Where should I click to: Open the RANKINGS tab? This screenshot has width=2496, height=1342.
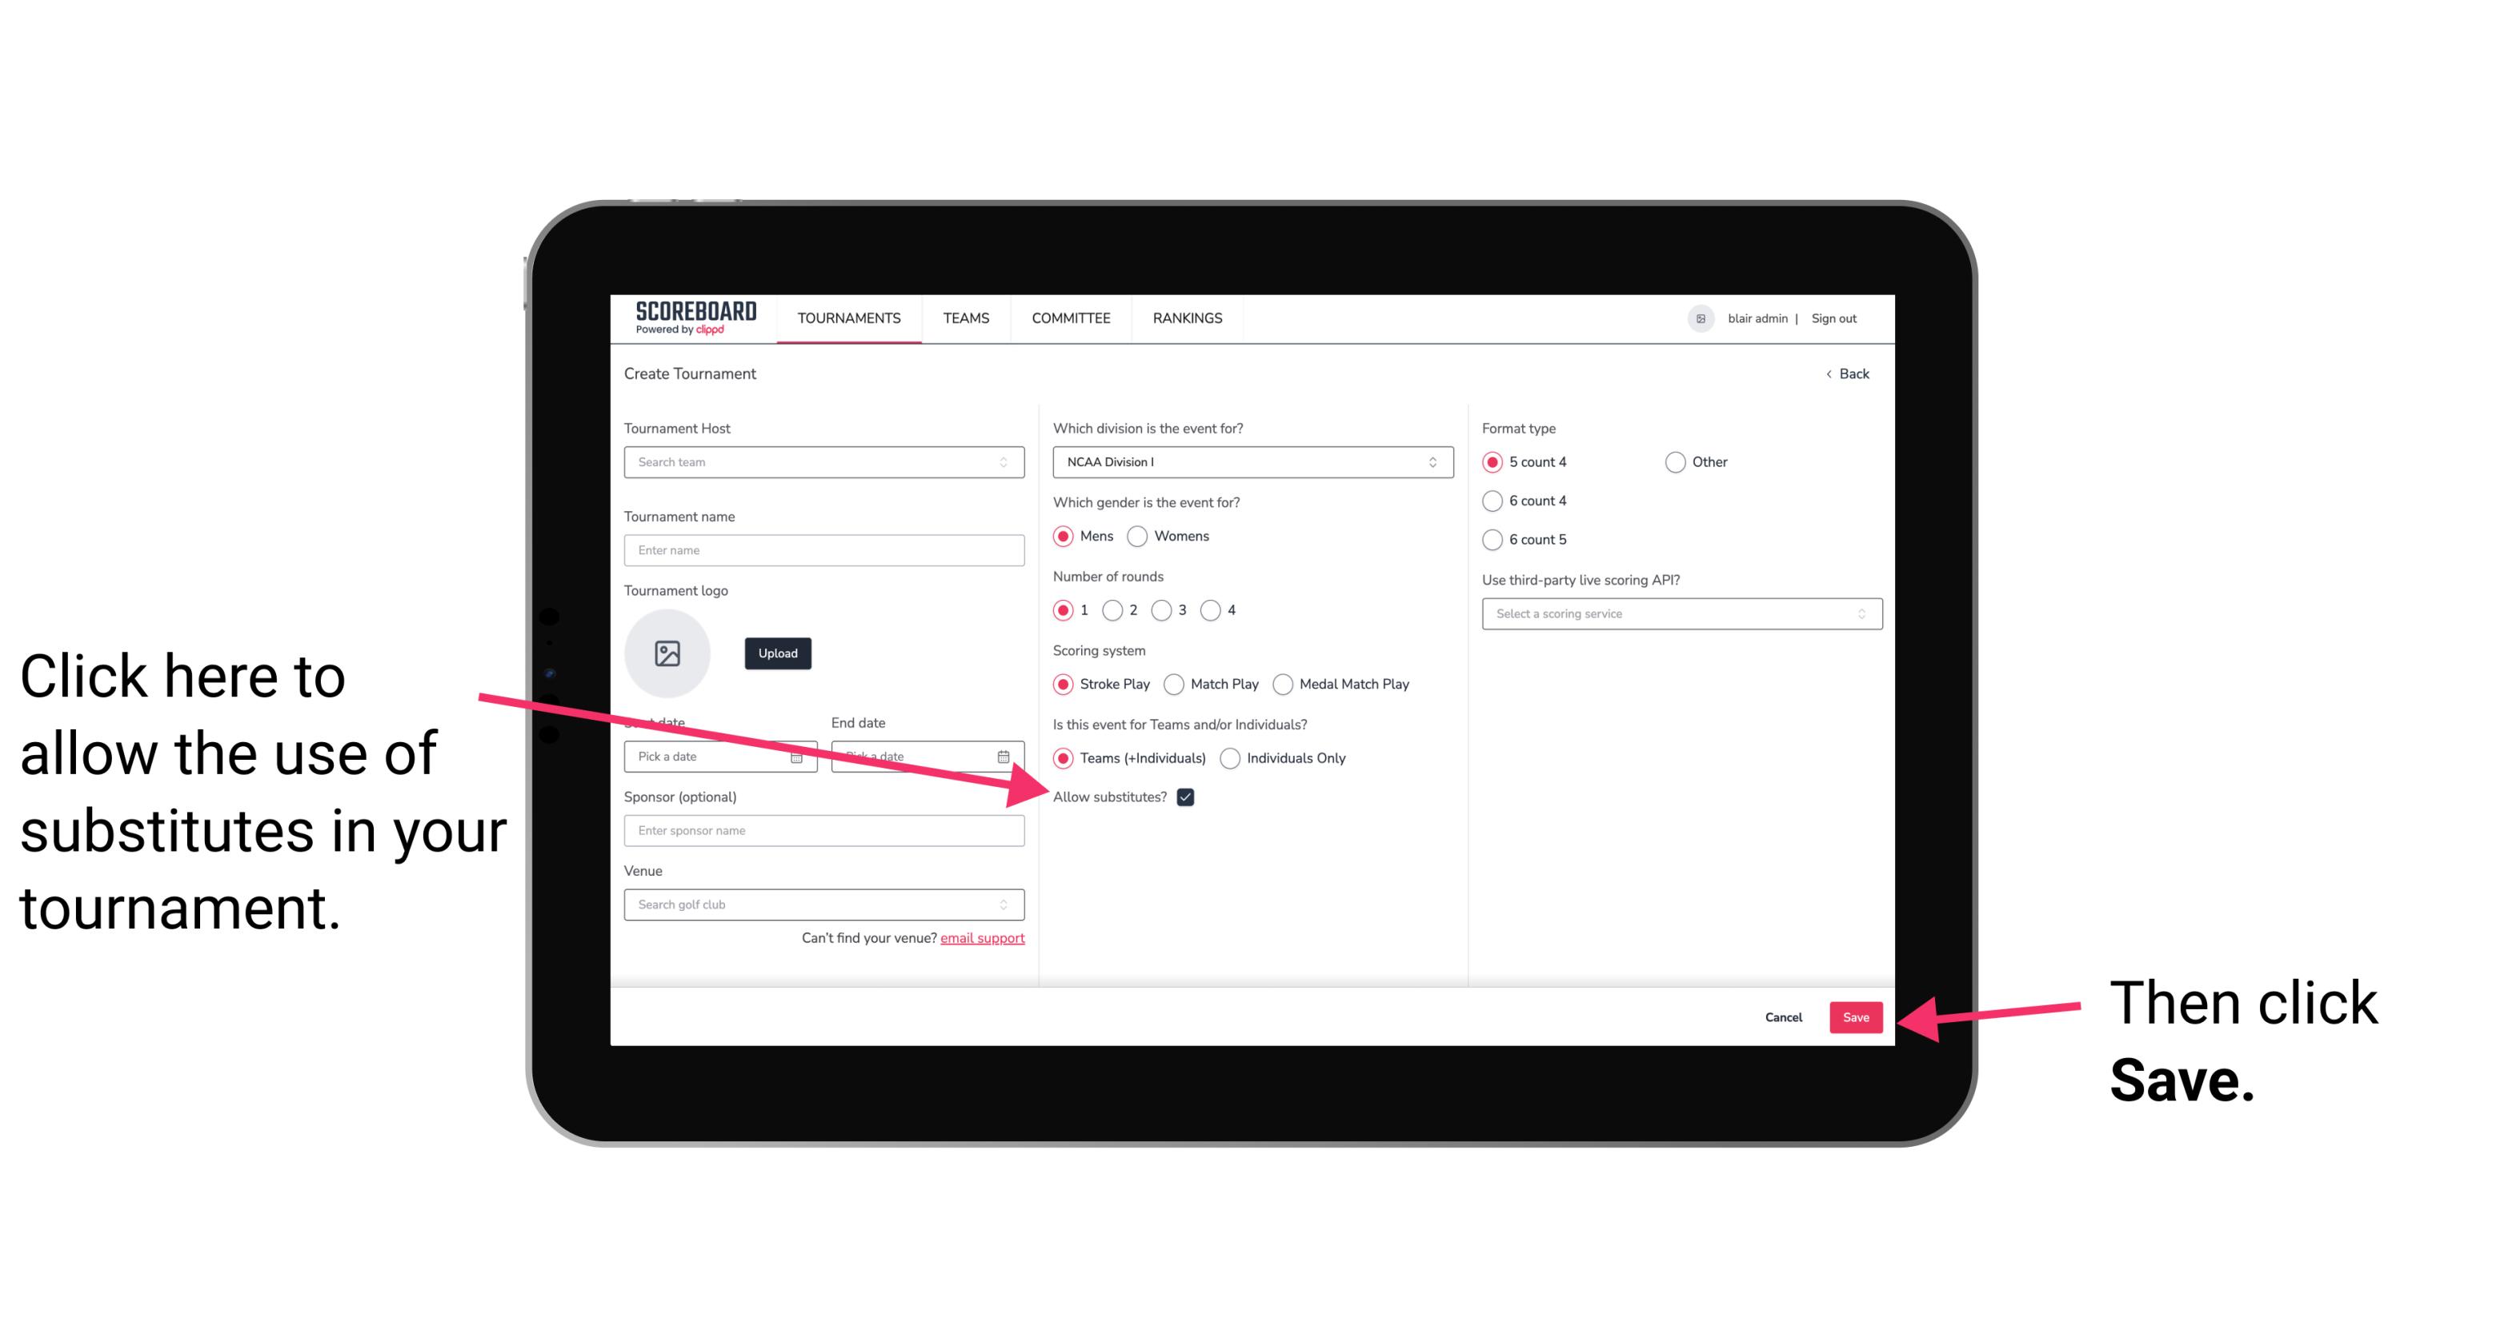coord(1188,318)
